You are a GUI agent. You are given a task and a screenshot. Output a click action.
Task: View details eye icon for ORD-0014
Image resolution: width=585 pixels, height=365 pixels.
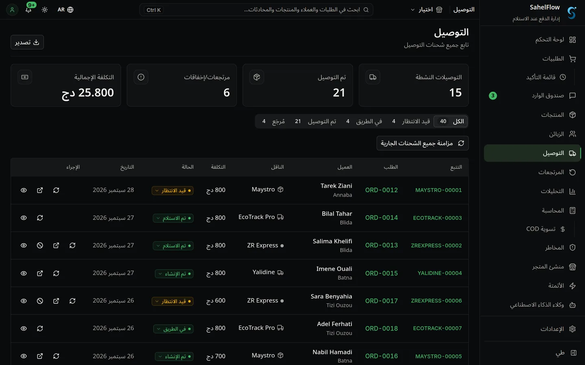[x=24, y=218]
